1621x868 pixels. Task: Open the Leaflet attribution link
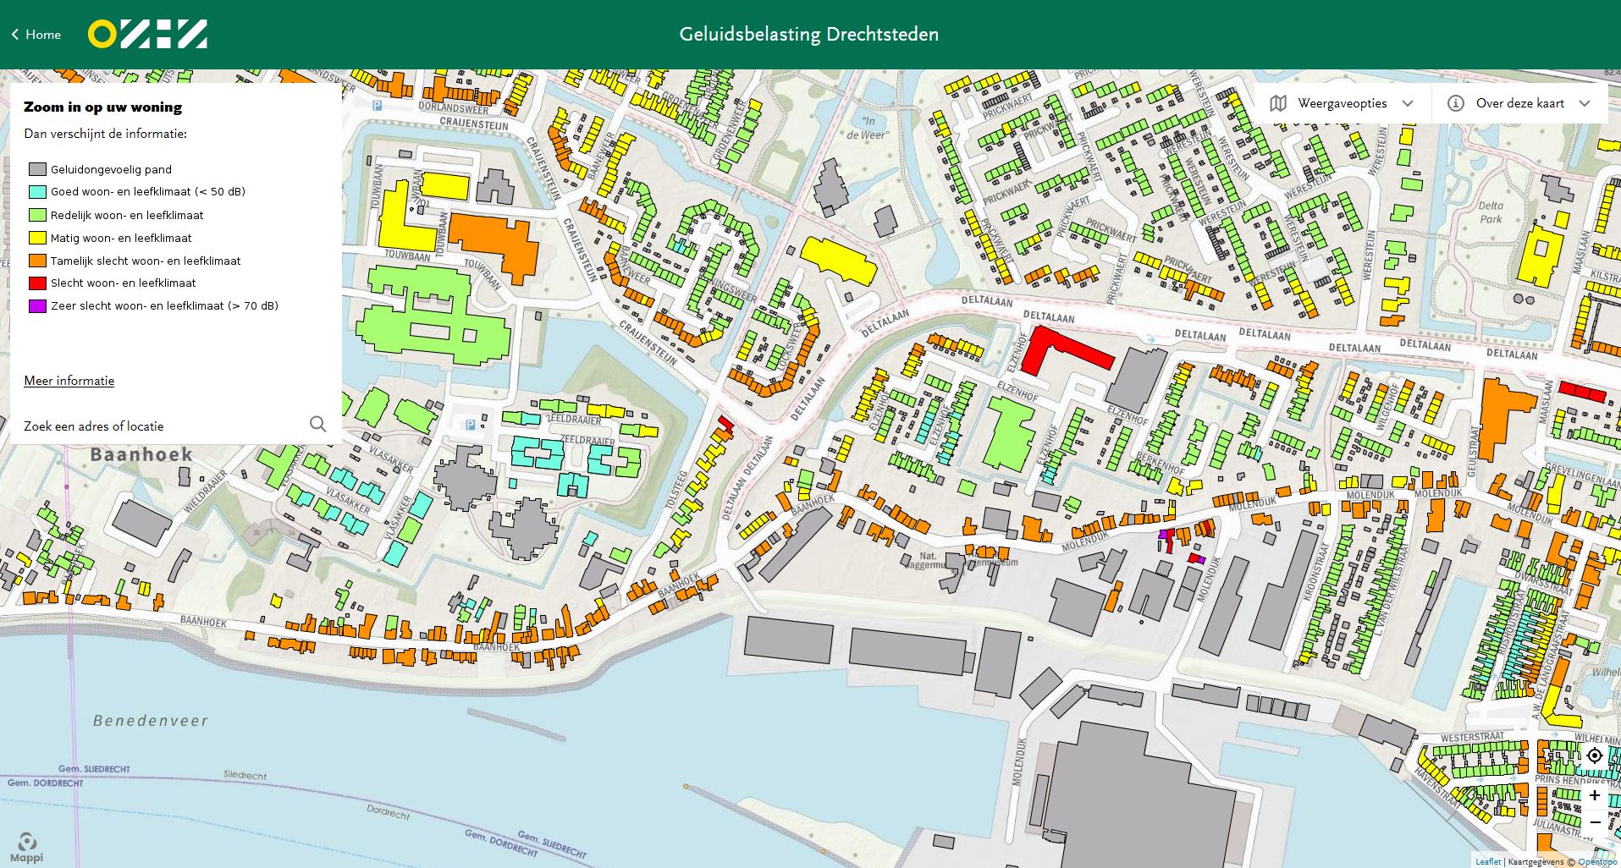click(x=1488, y=862)
